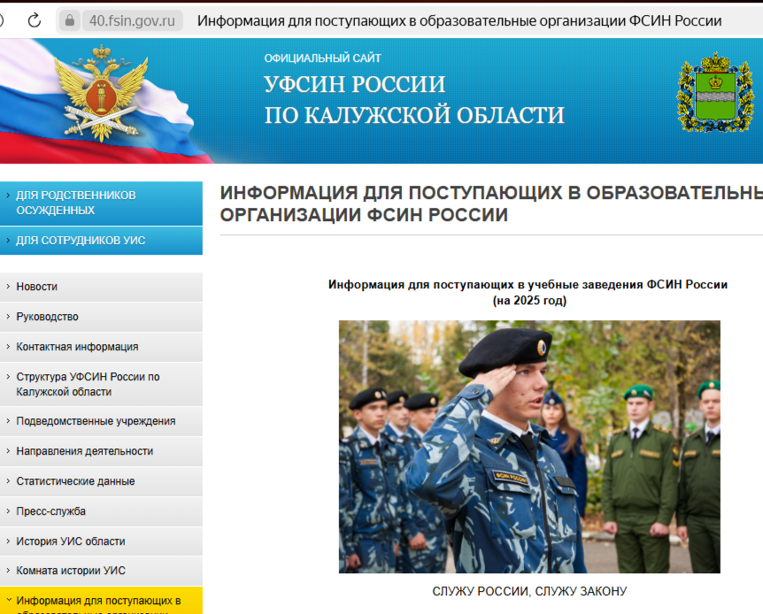Expand chevron beside Направления деятельности

(x=8, y=451)
